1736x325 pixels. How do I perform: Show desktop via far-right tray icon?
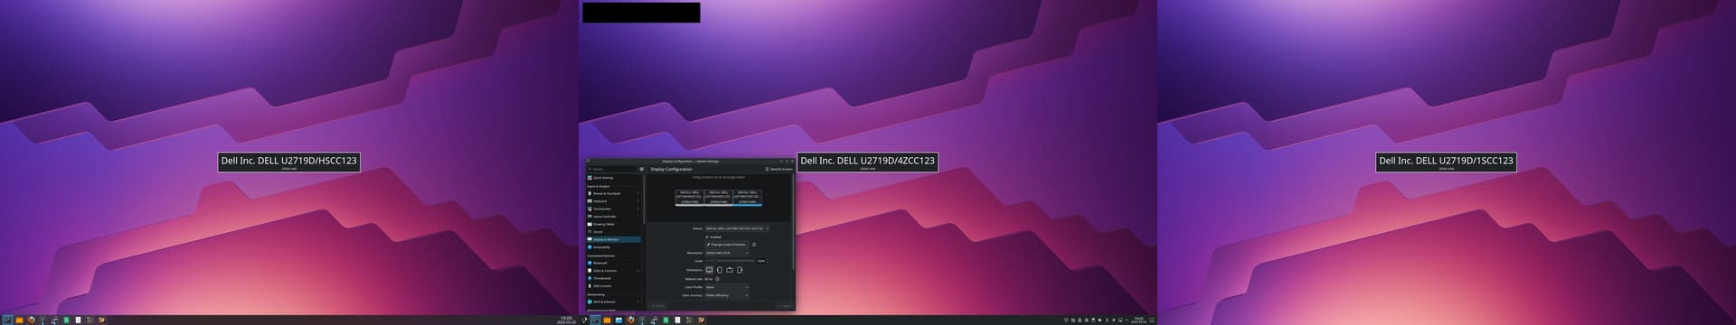pos(1152,320)
